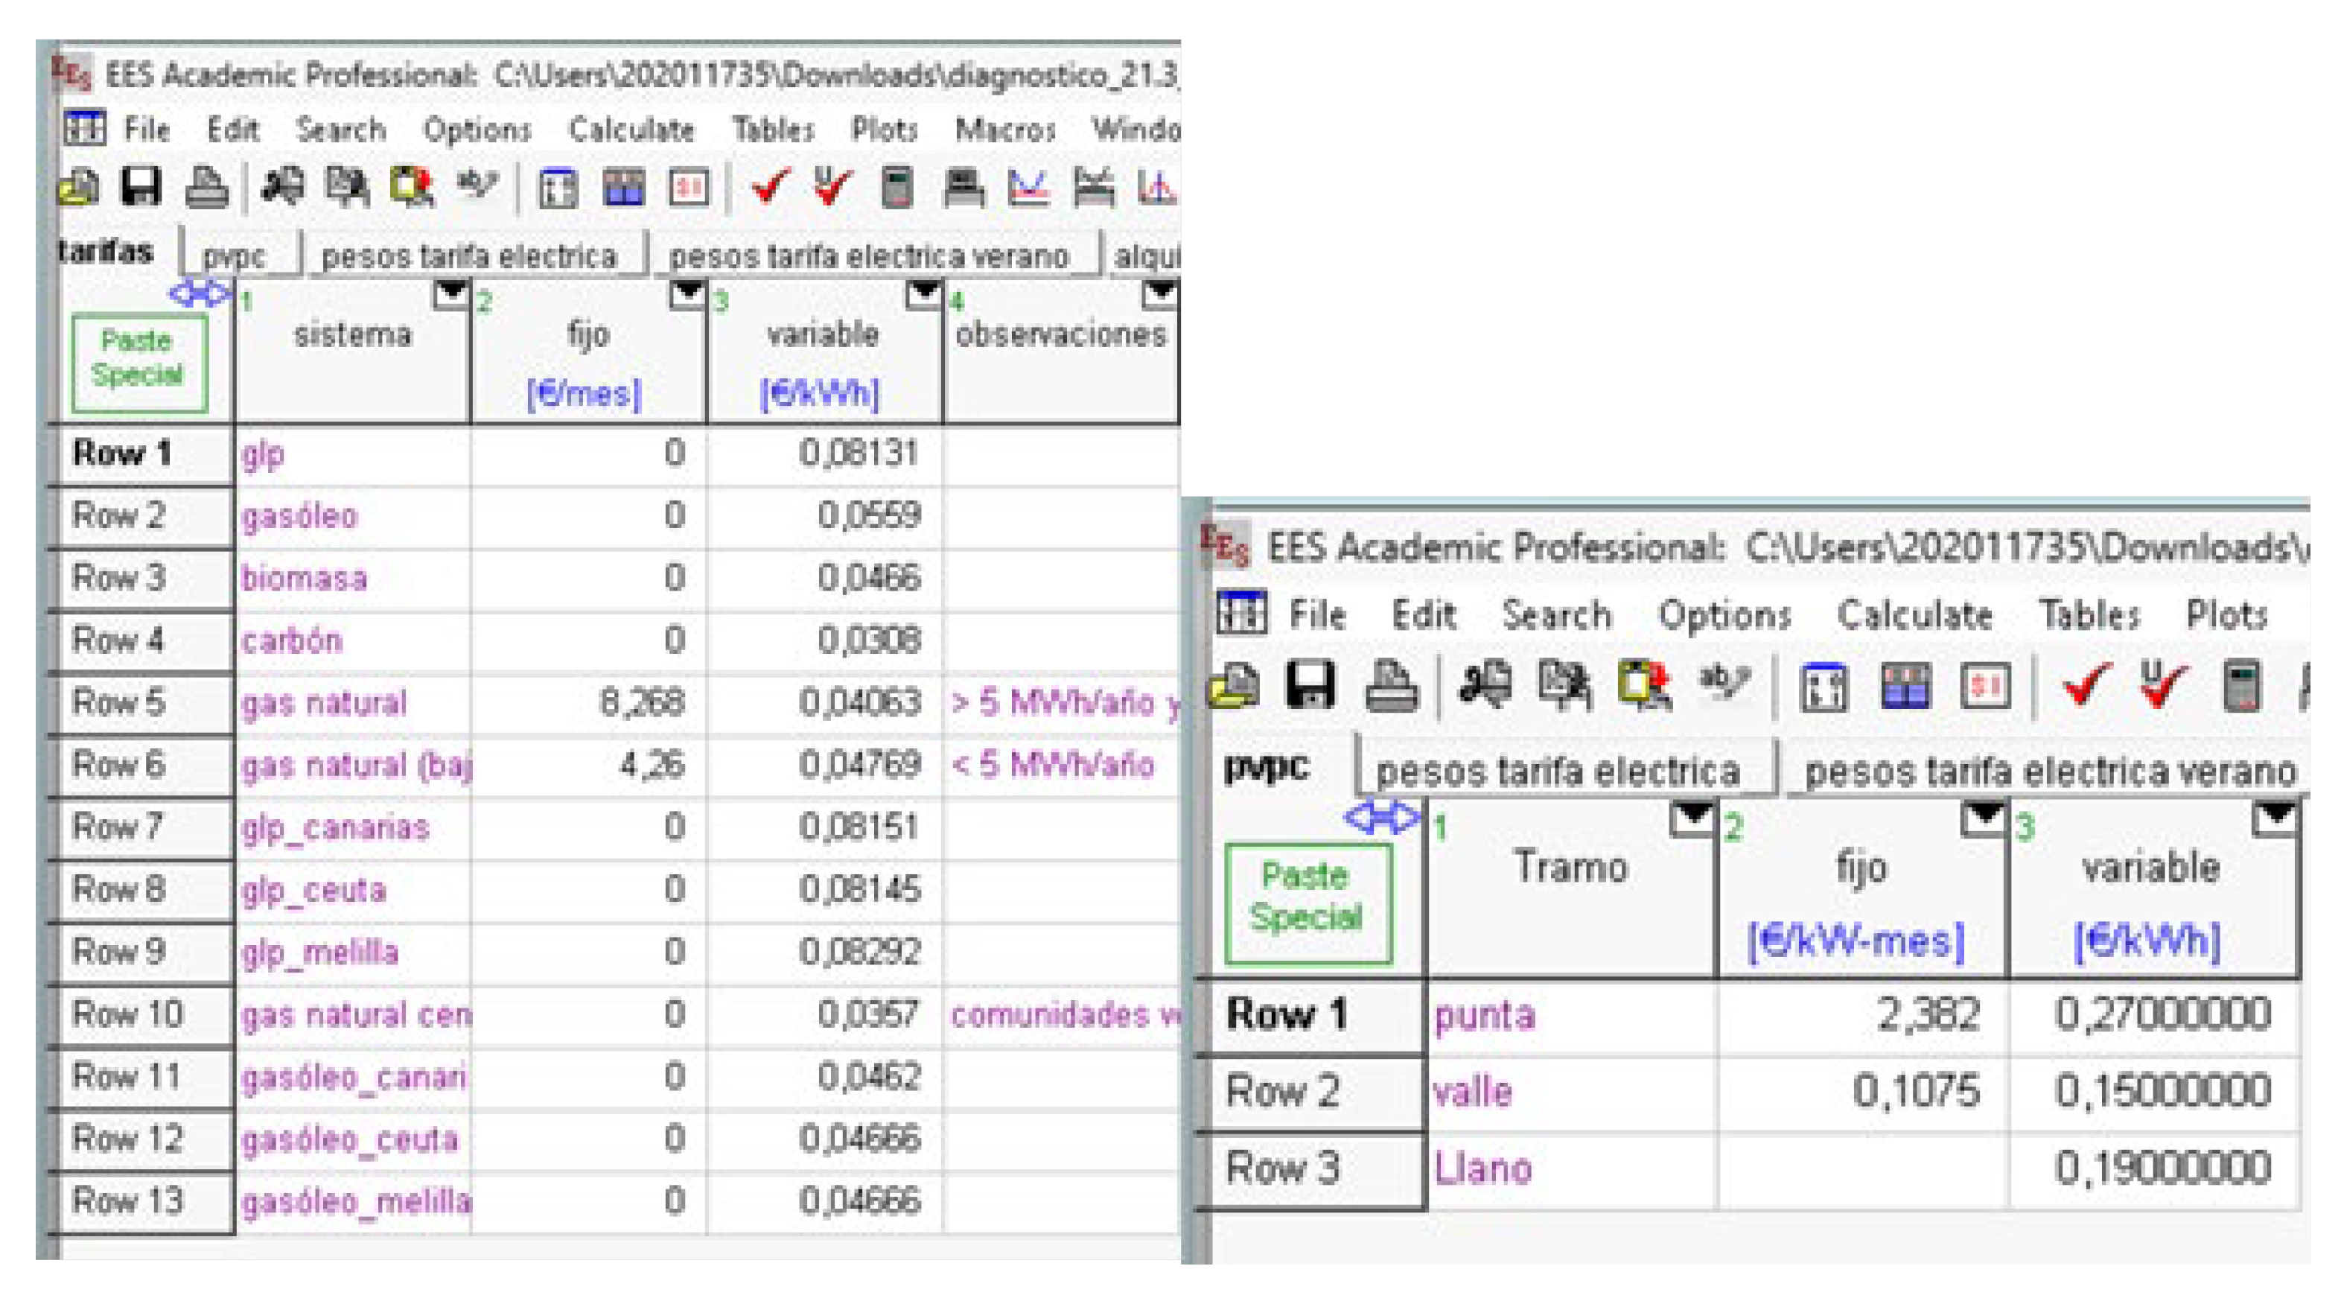Image resolution: width=2338 pixels, height=1304 pixels.
Task: Open the sistema column dropdown arrow
Action: pyautogui.click(x=451, y=294)
